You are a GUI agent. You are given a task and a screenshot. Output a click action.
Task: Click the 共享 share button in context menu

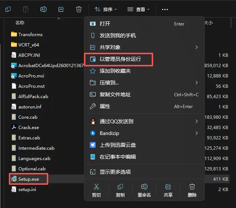tap(168, 190)
